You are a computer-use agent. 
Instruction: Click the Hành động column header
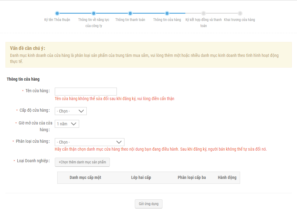[x=227, y=178]
